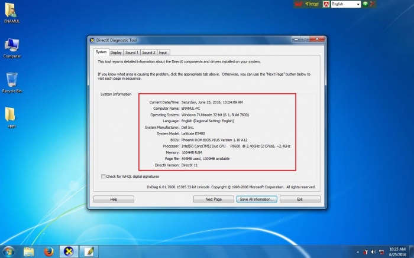Screen dimensions: 414x258
Task: Open the English language dropdown
Action: pyautogui.click(x=358, y=4)
